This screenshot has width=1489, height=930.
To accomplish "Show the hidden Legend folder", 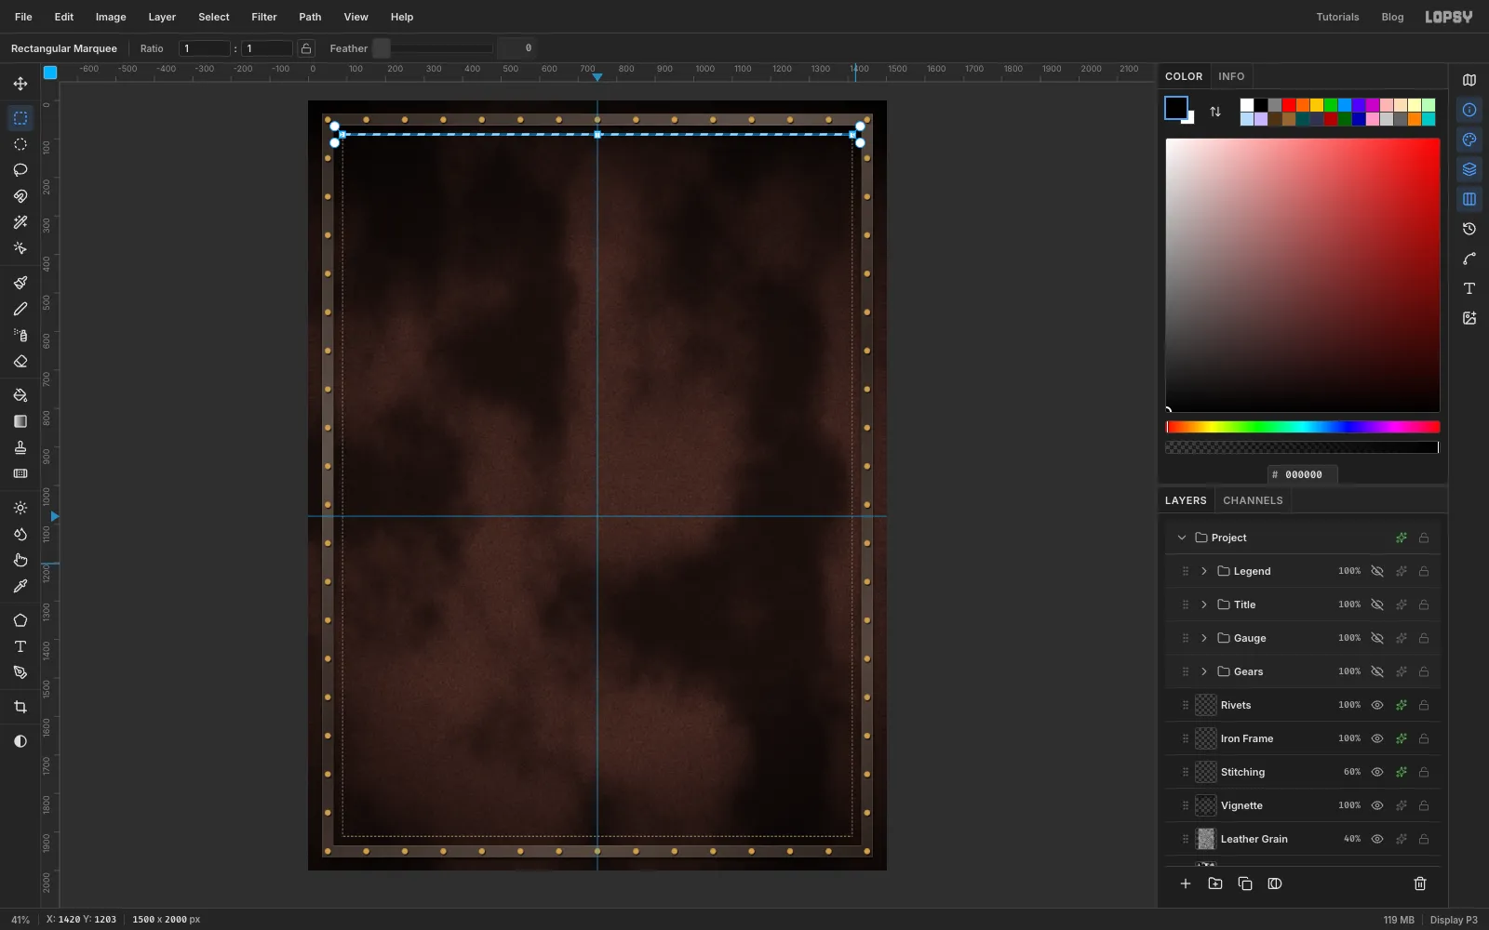I will coord(1377,571).
